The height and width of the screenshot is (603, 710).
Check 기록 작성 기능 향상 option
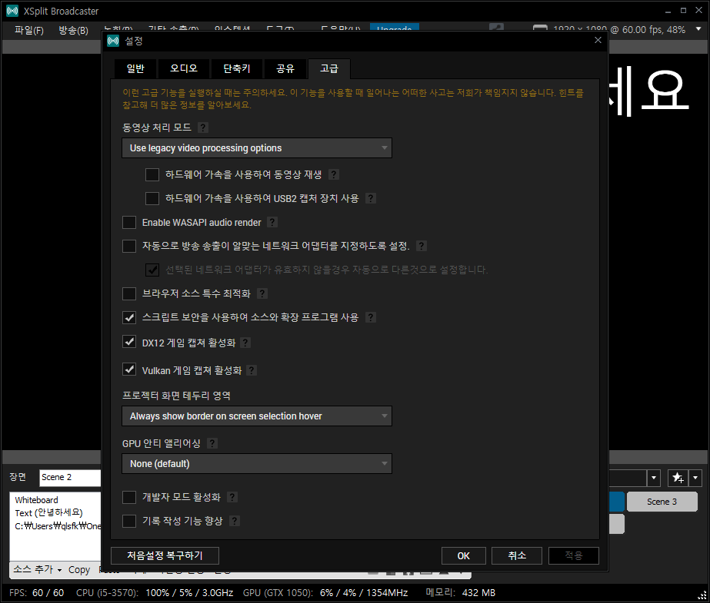point(129,521)
